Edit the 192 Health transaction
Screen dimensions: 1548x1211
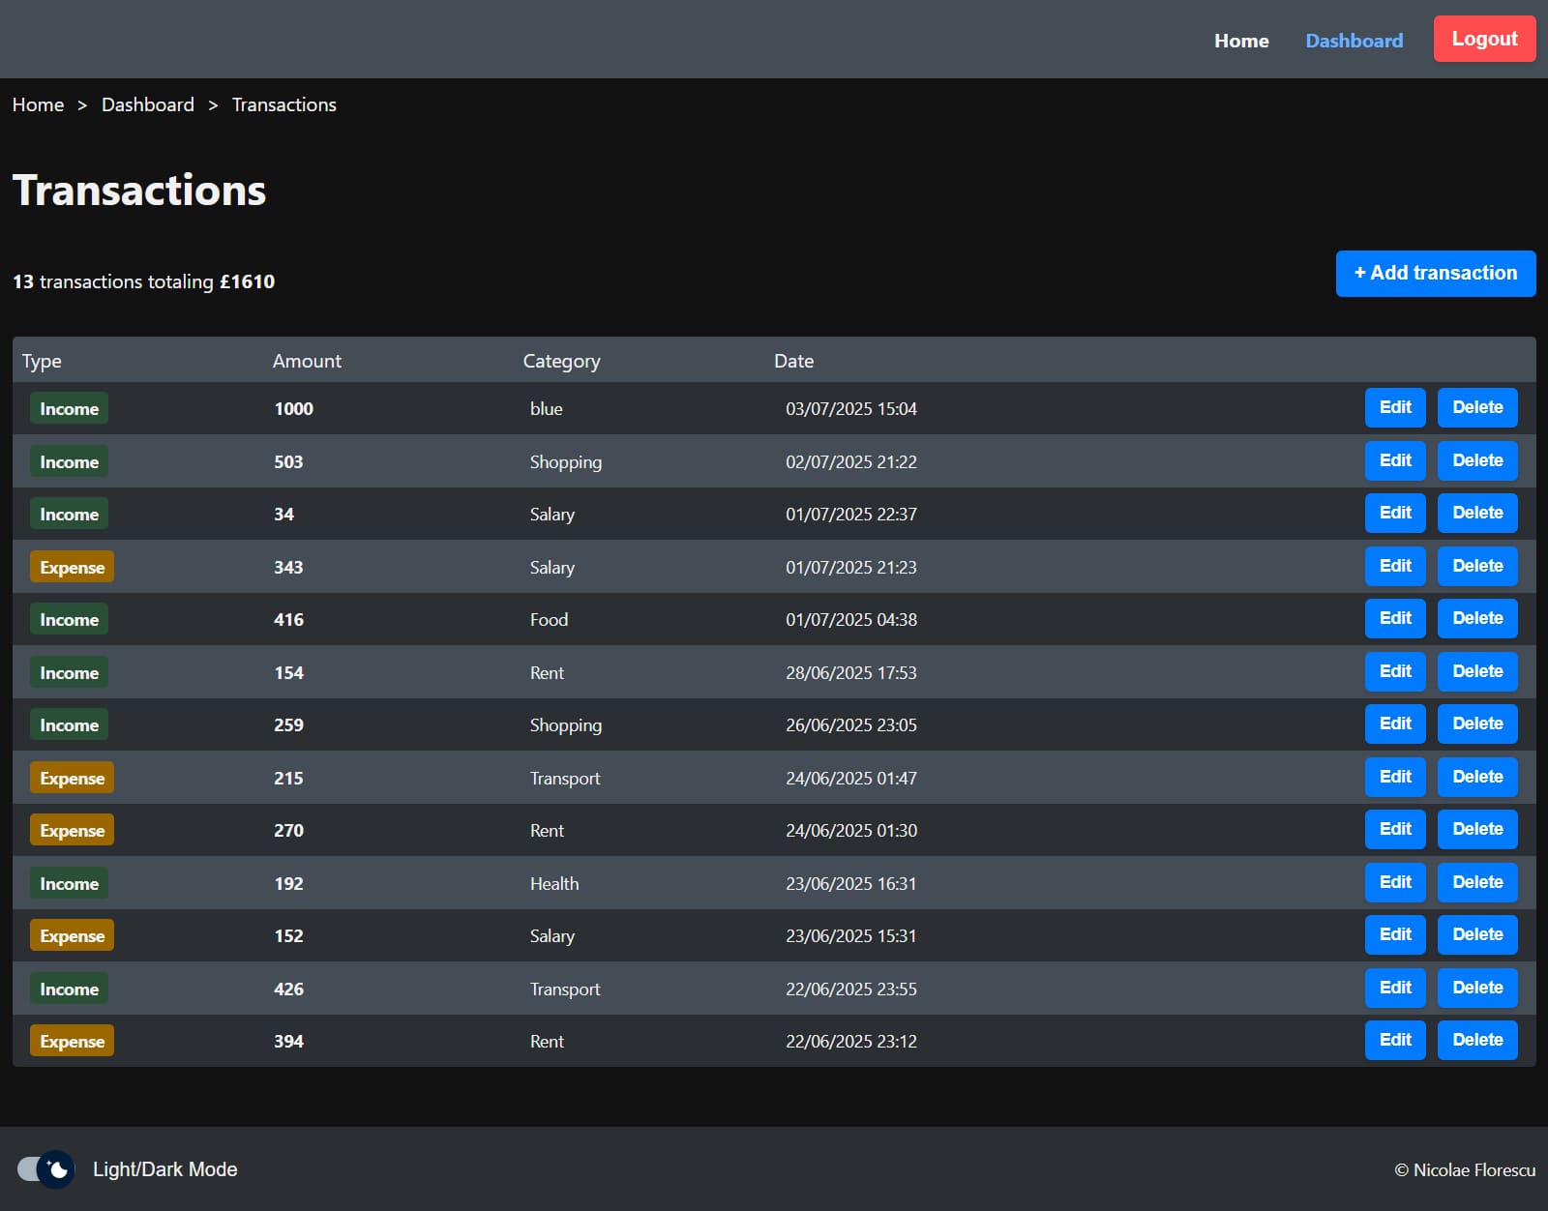[1394, 882]
